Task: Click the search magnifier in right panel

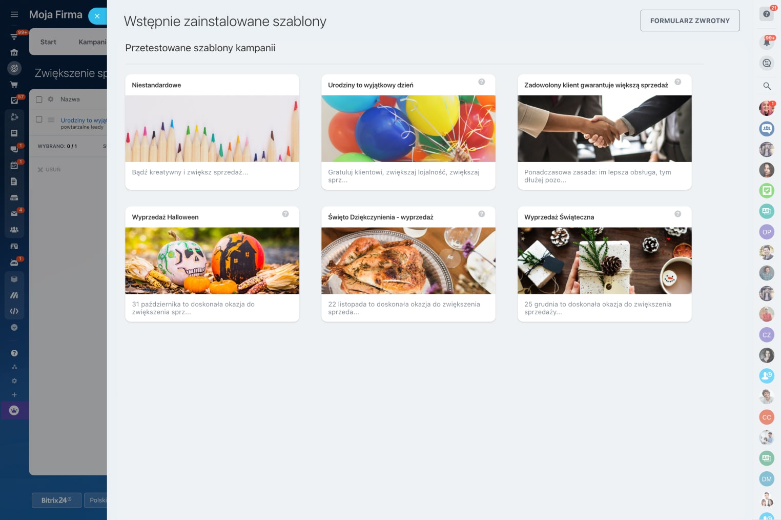Action: pyautogui.click(x=767, y=86)
